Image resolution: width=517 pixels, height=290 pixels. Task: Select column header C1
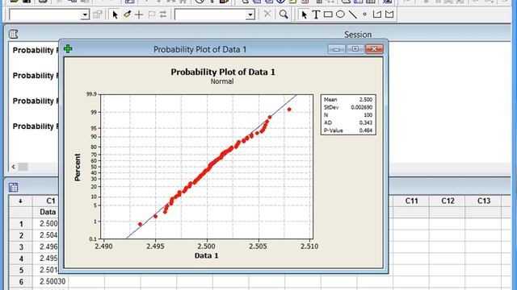(x=50, y=201)
